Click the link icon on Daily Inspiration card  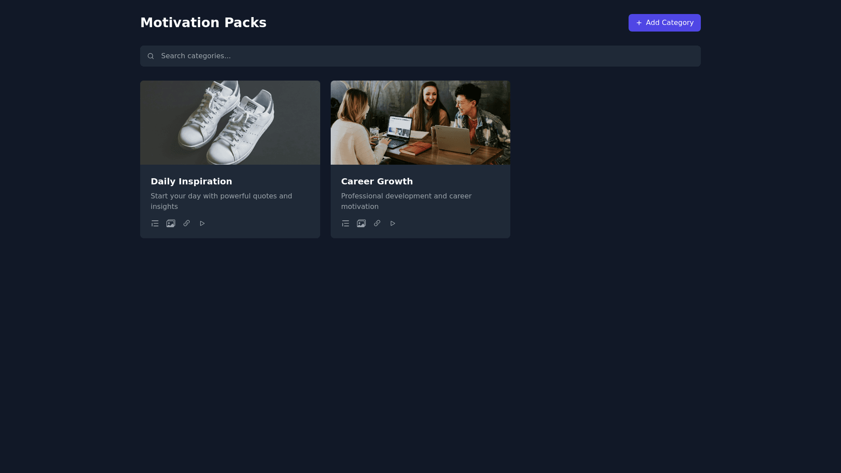(187, 223)
